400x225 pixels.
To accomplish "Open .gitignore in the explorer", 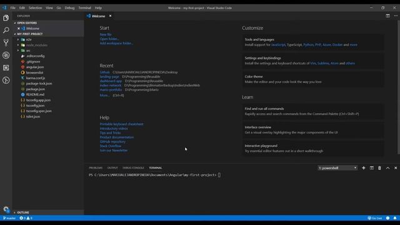I will point(33,61).
